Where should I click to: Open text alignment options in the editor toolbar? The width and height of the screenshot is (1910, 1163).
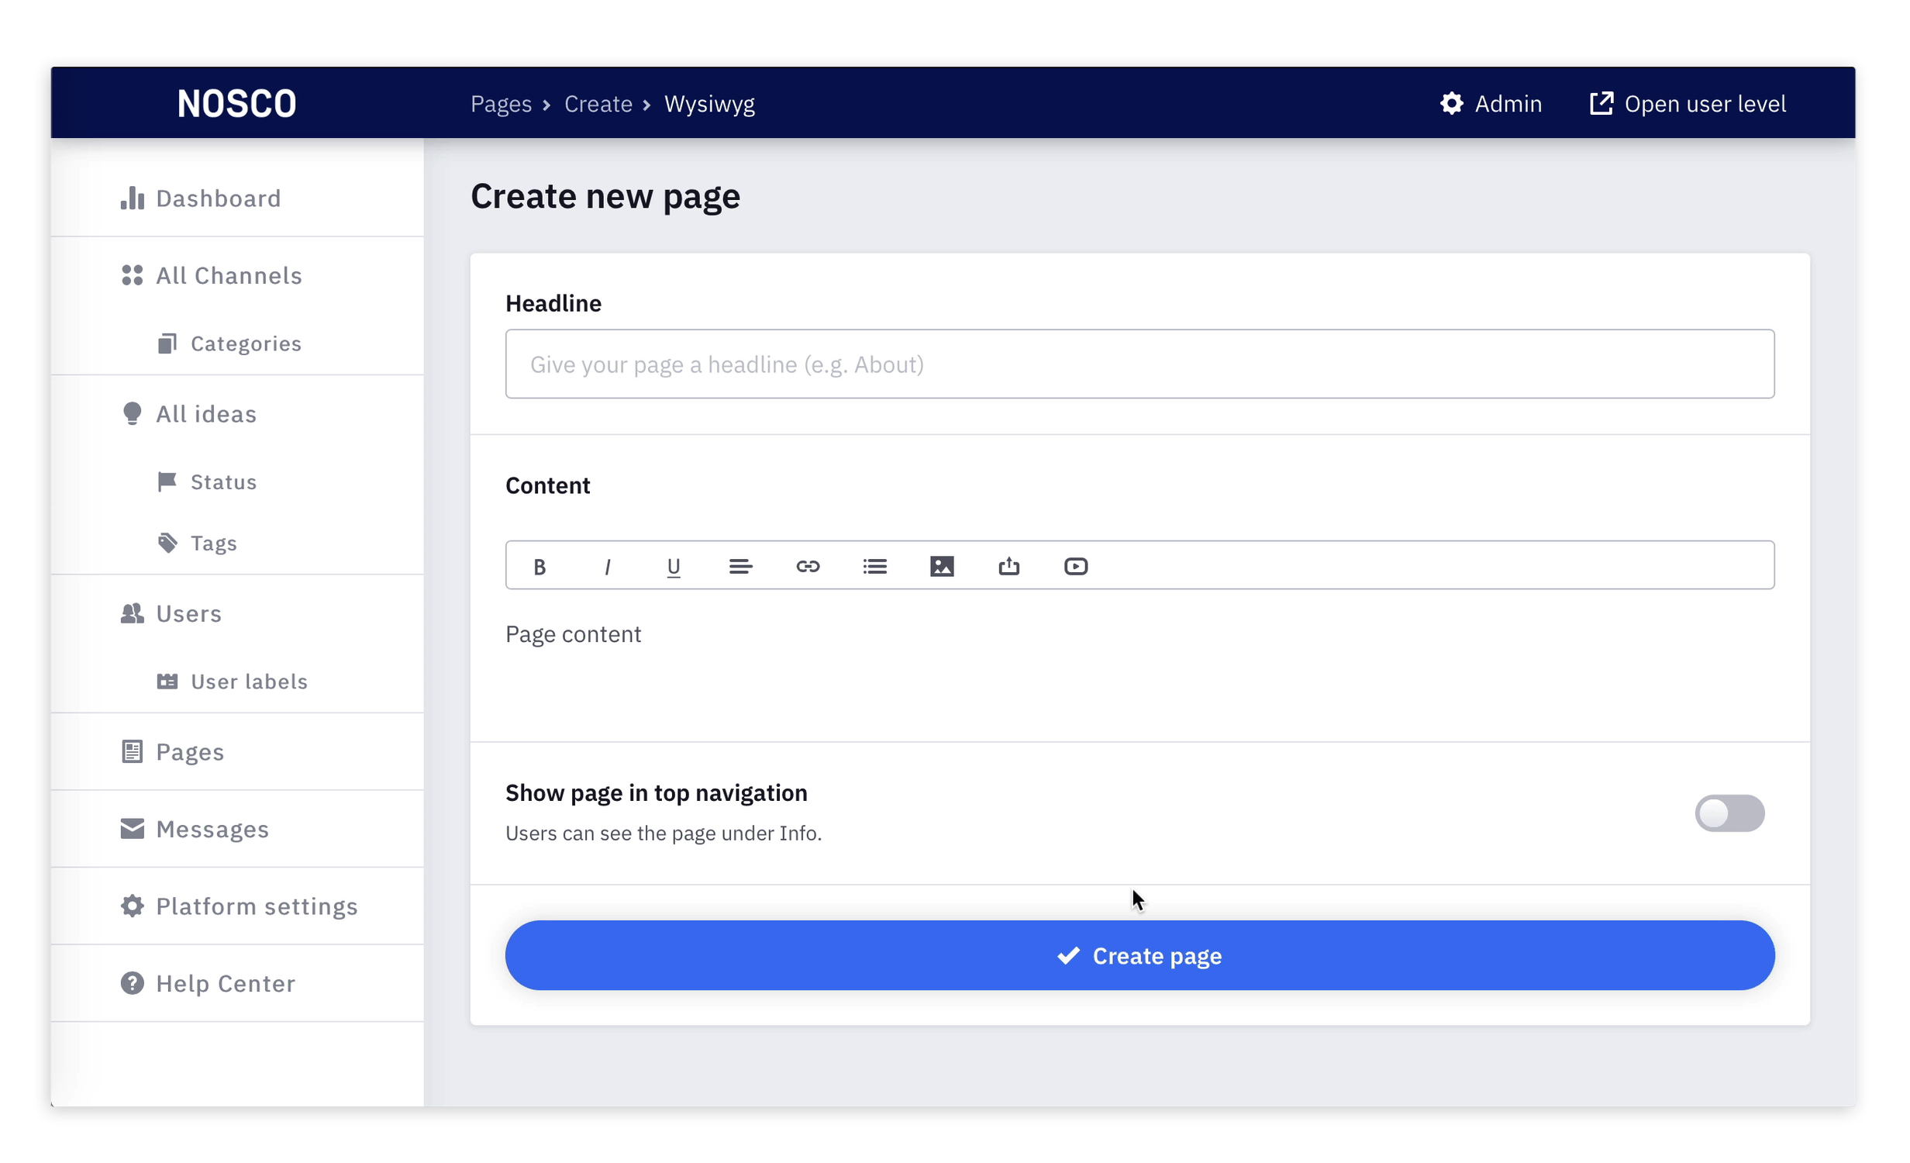coord(740,567)
